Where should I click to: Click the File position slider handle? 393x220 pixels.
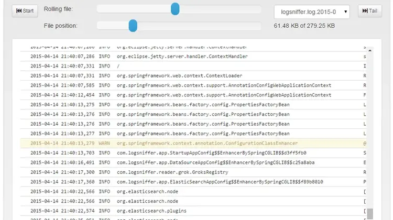point(133,26)
